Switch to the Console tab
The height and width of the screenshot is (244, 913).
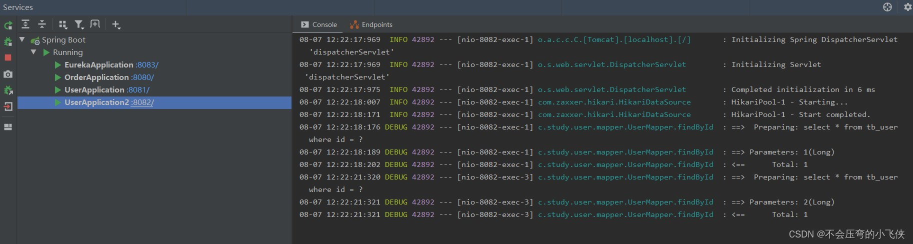pos(319,24)
